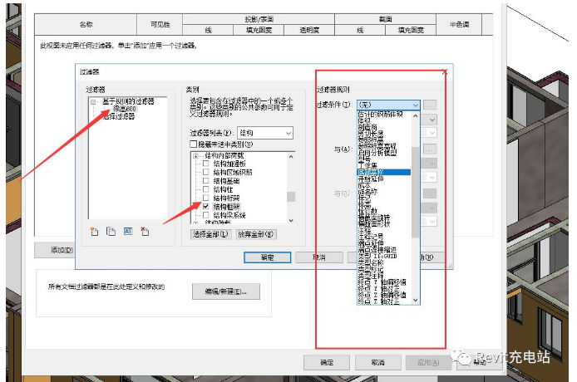Click the 名称 column header

[86, 25]
